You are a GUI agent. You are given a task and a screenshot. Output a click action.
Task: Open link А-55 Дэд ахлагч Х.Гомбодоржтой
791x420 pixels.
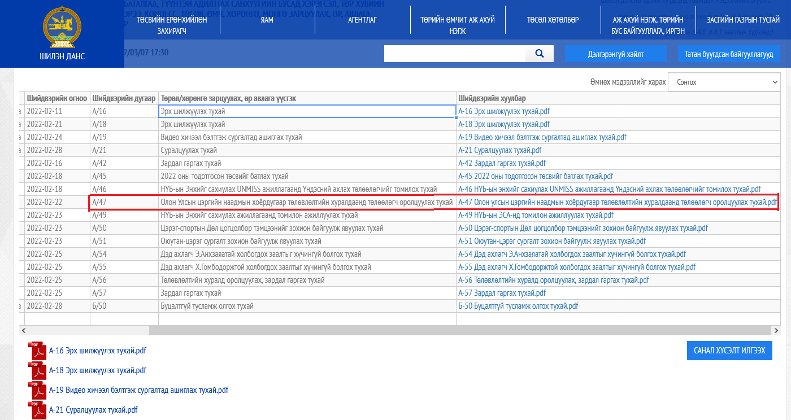[x=577, y=267]
